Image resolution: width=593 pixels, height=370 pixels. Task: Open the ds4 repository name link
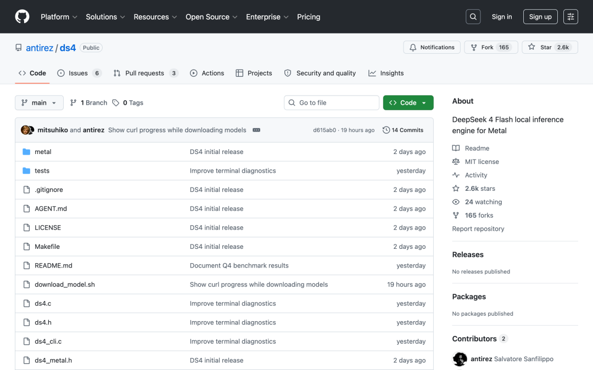[68, 48]
